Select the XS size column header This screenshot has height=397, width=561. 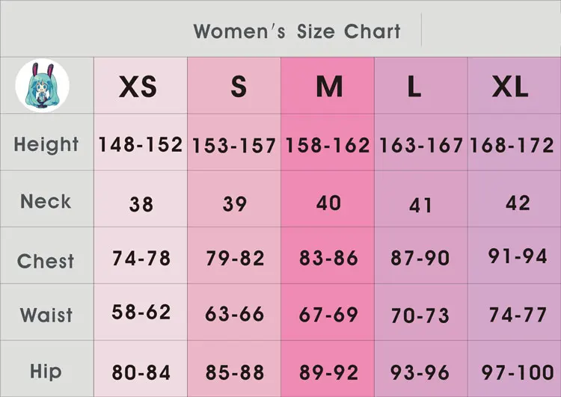138,87
